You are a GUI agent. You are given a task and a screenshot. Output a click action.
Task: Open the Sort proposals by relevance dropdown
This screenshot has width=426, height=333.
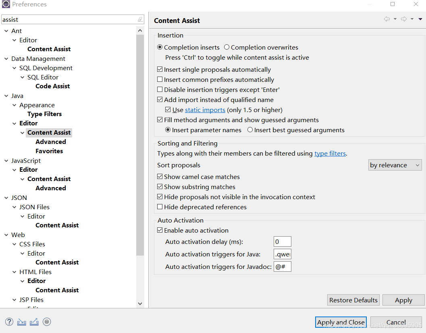coord(395,165)
